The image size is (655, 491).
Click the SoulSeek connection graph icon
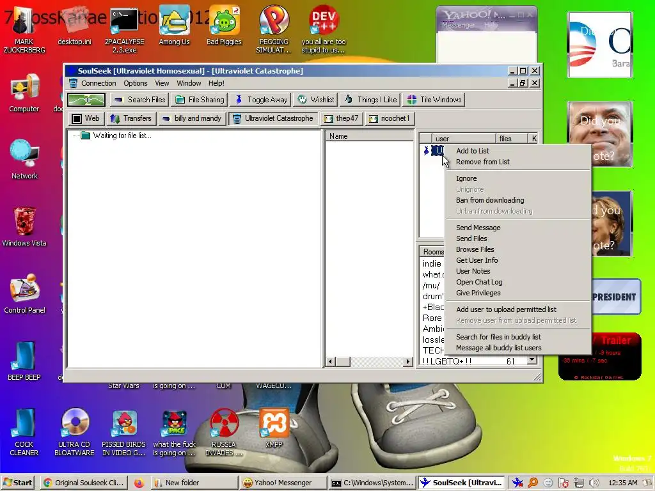(x=86, y=100)
